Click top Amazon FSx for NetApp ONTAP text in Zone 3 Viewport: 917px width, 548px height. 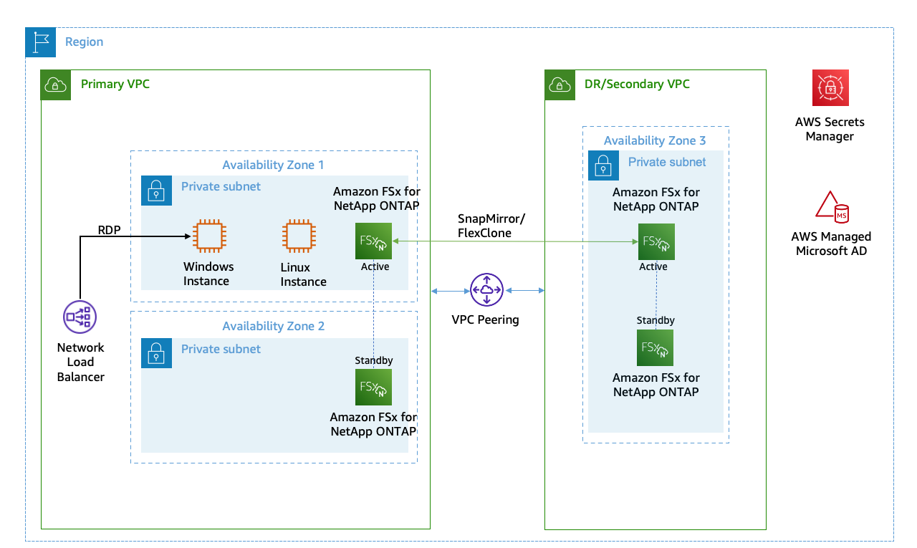pos(656,199)
